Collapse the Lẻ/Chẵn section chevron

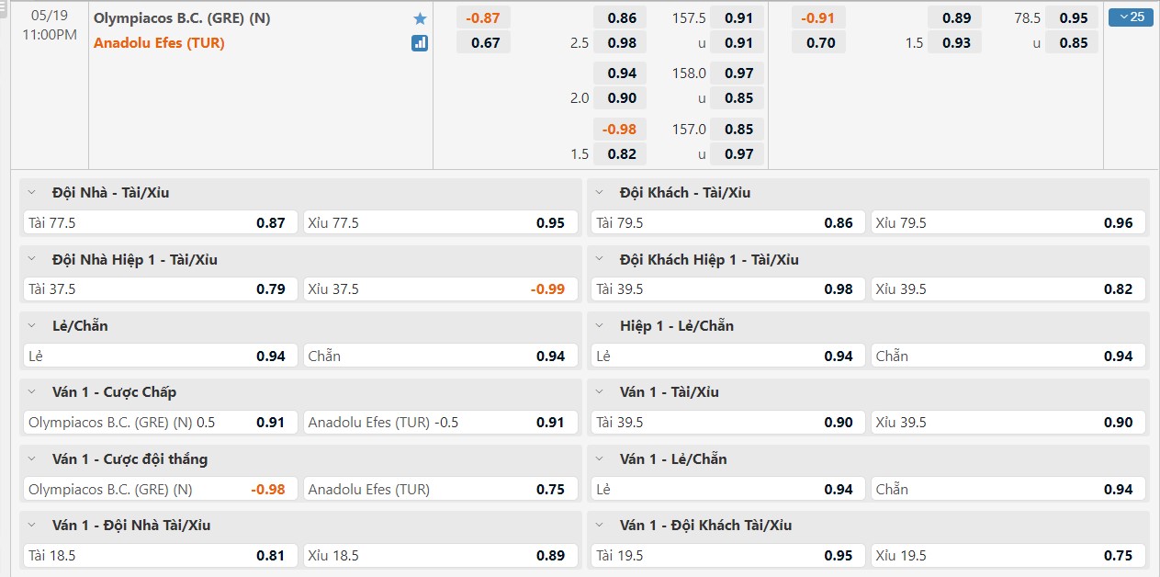point(32,326)
